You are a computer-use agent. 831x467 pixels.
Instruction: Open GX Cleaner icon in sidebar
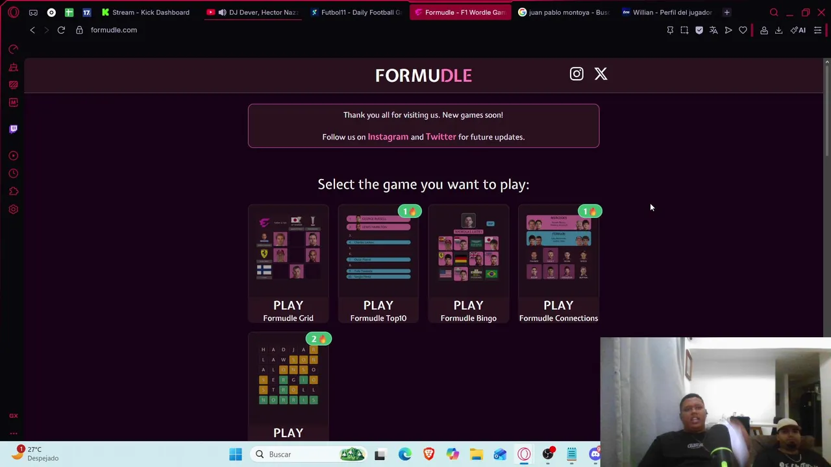coord(13,67)
